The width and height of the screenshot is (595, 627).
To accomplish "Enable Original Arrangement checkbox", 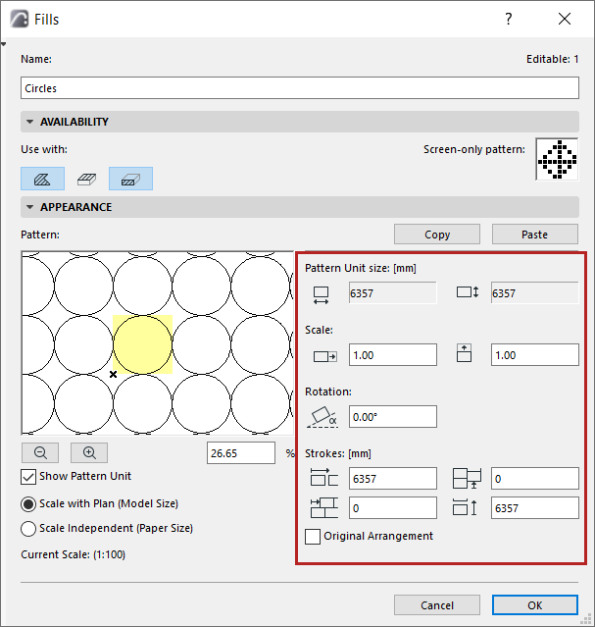I will pyautogui.click(x=313, y=537).
